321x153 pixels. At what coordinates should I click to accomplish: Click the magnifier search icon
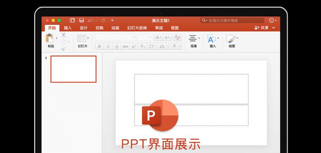[204, 20]
